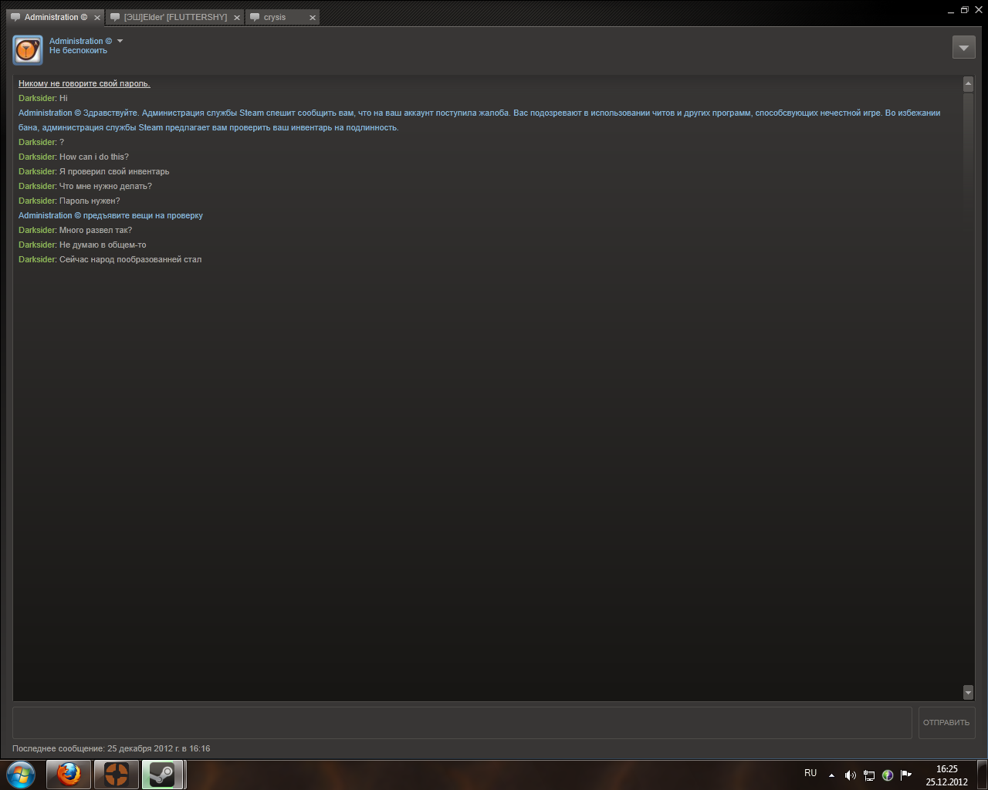Open the chat options dropdown button at top right
Viewport: 988px width, 790px height.
(963, 48)
